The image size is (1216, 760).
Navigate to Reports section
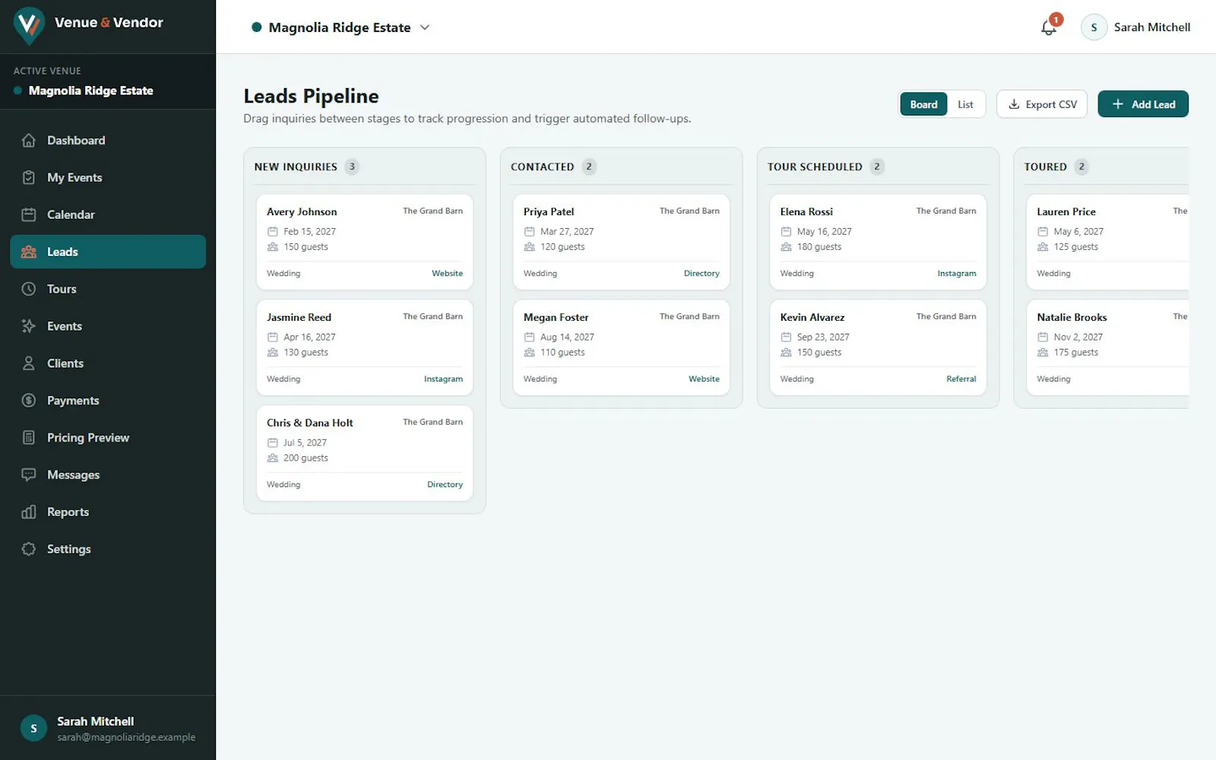click(108, 513)
